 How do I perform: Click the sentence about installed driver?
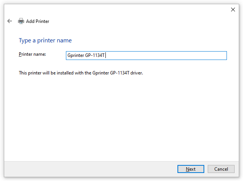pyautogui.click(x=81, y=73)
